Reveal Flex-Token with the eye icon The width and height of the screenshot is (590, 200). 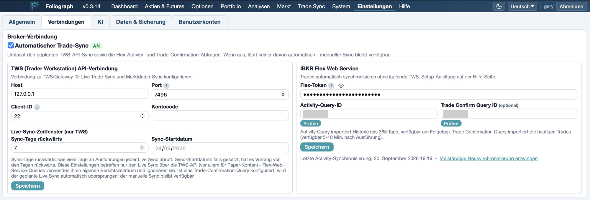point(341,86)
